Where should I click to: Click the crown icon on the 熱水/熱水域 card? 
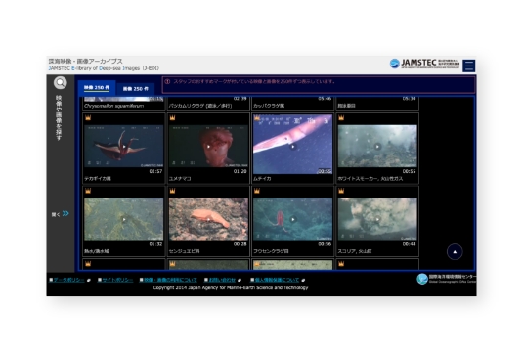(x=88, y=191)
